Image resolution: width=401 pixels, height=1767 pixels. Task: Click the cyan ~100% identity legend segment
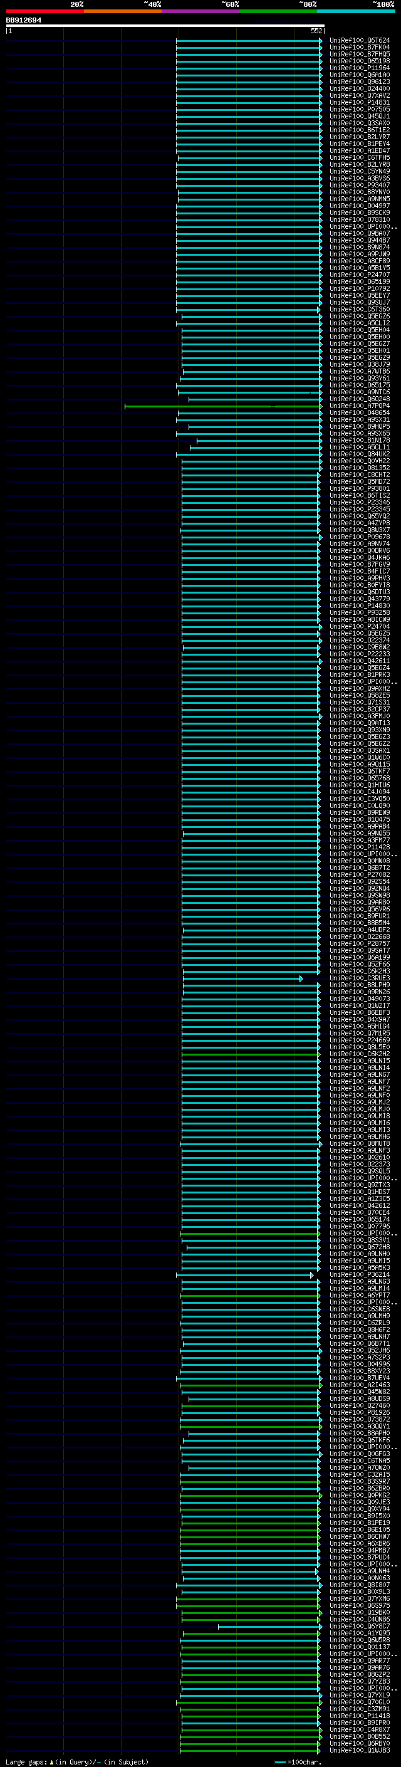click(356, 11)
